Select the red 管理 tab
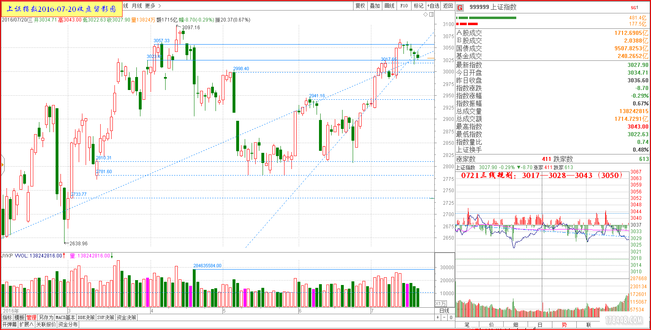The width and height of the screenshot is (651, 330). [x=32, y=317]
